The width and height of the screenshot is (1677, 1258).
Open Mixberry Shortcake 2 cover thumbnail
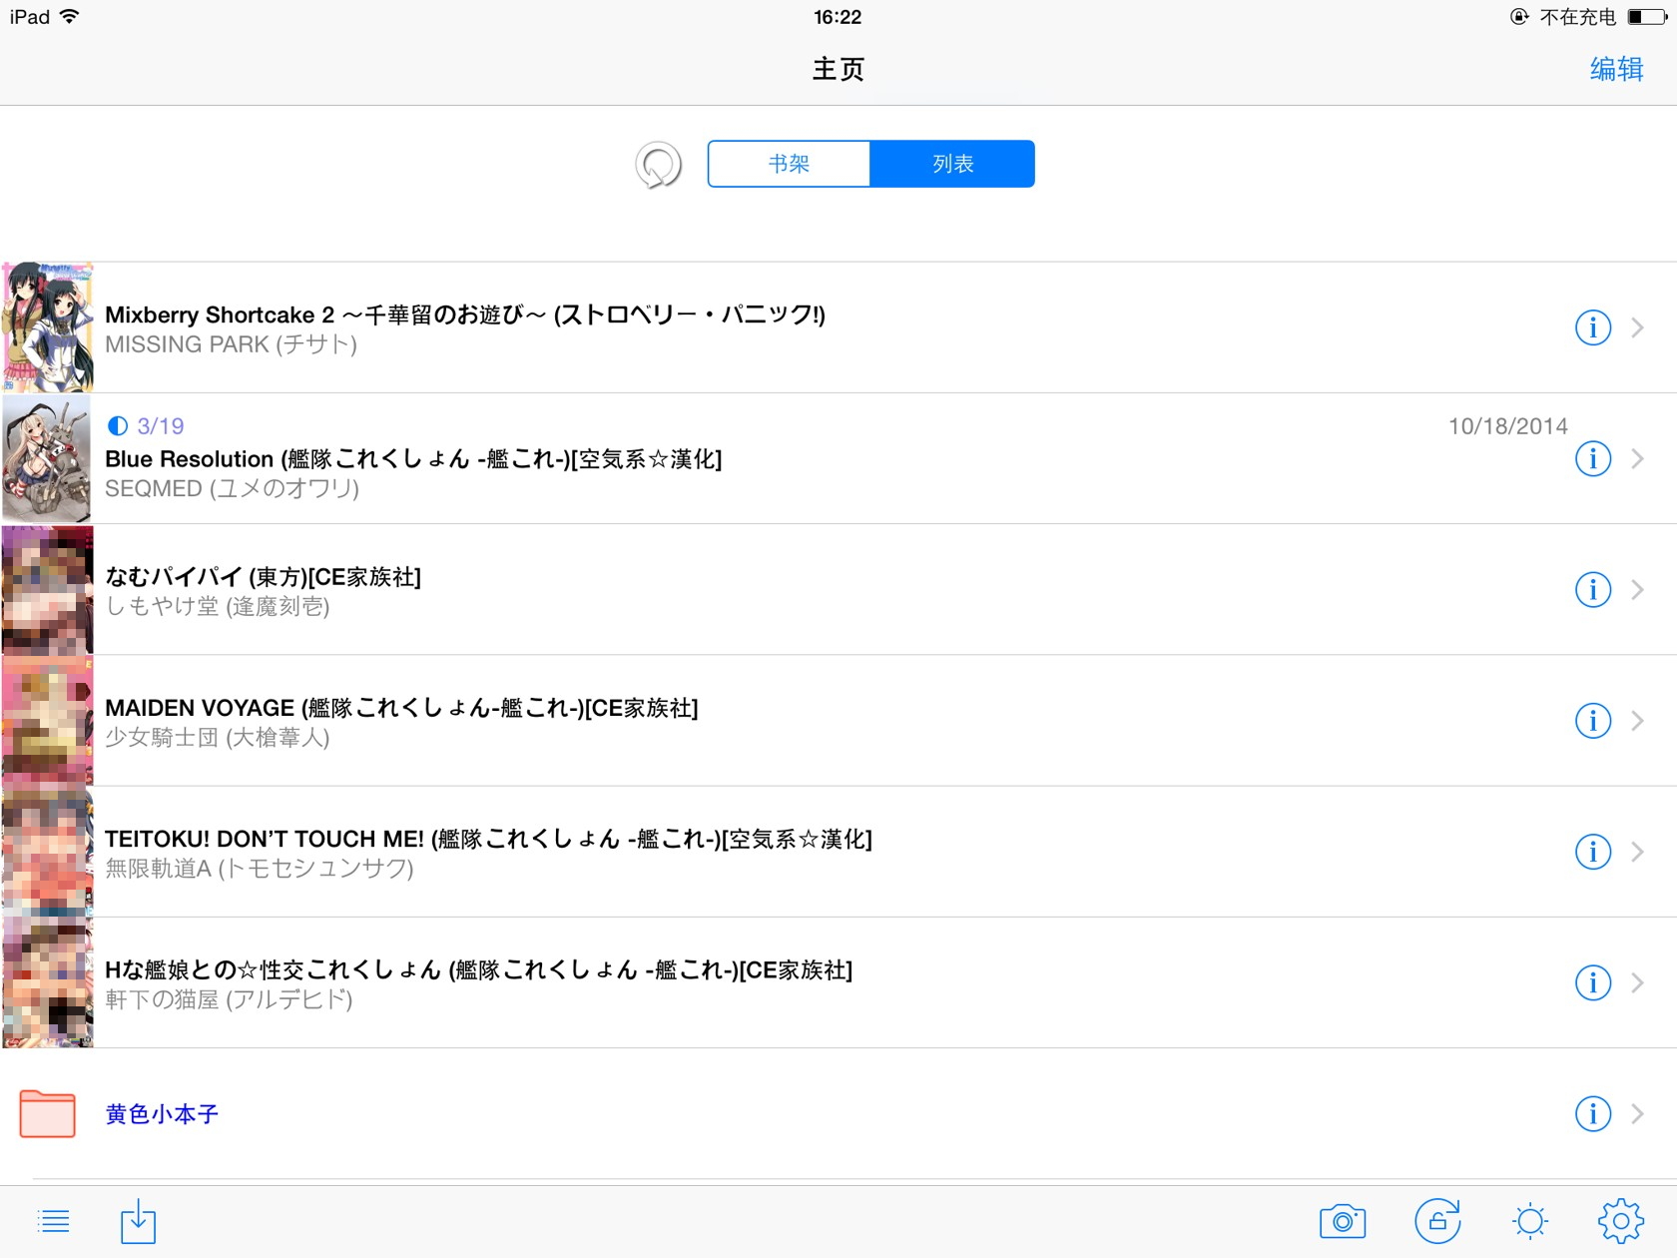pyautogui.click(x=48, y=327)
